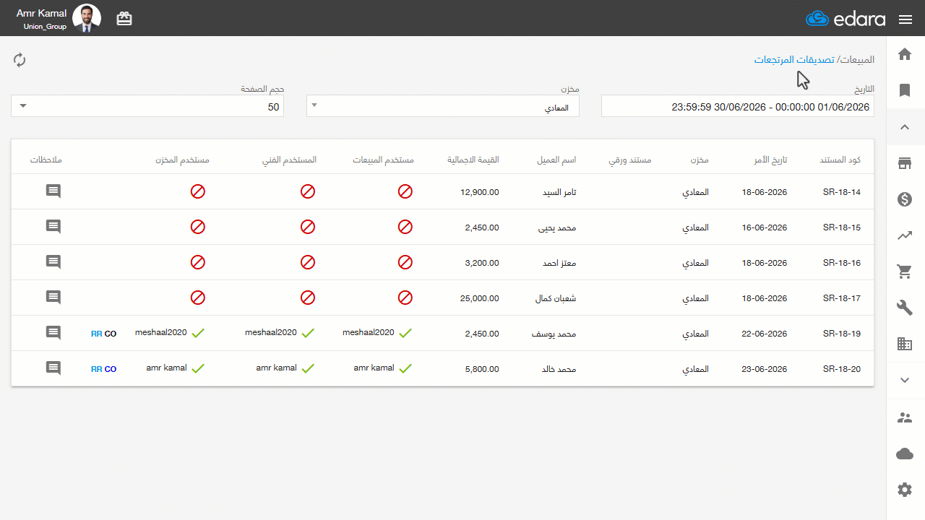Image resolution: width=925 pixels, height=520 pixels.
Task: Open trending chart sidebar icon
Action: click(905, 235)
